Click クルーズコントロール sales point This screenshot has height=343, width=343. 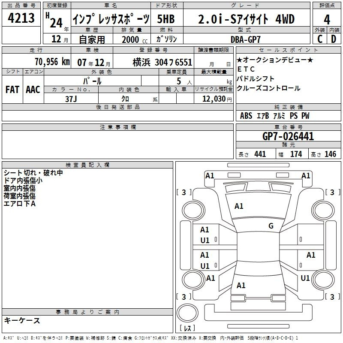point(268,88)
